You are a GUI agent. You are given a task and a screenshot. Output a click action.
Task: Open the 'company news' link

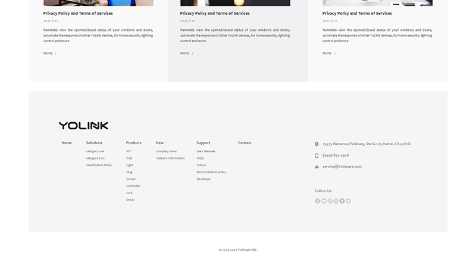click(166, 151)
